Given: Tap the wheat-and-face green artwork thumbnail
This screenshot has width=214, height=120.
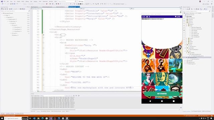Looking at the screenshot, I should [x=162, y=79].
